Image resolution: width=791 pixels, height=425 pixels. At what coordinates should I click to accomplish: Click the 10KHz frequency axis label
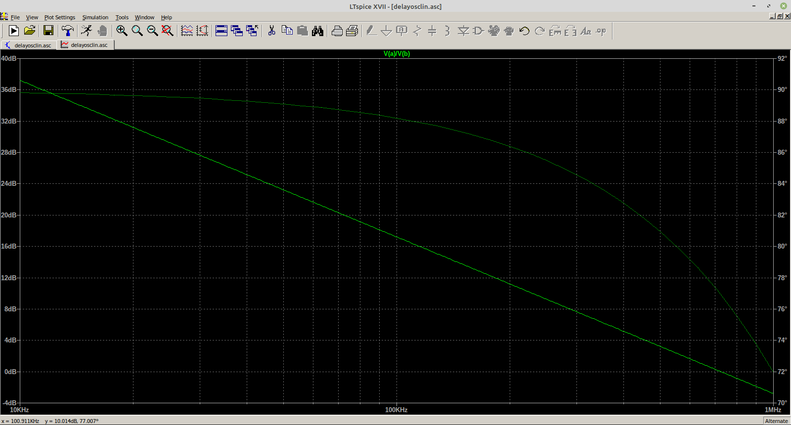click(x=19, y=410)
